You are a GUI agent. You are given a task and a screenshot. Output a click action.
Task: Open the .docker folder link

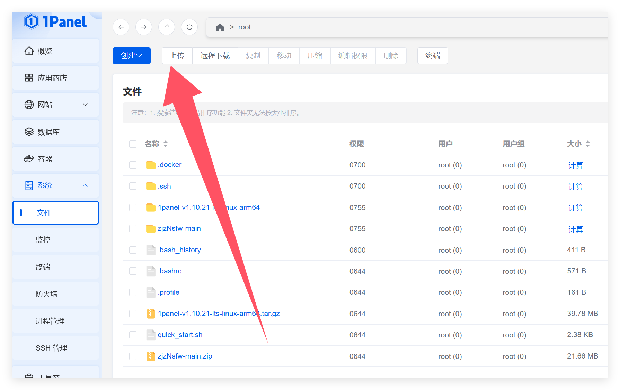pyautogui.click(x=170, y=165)
